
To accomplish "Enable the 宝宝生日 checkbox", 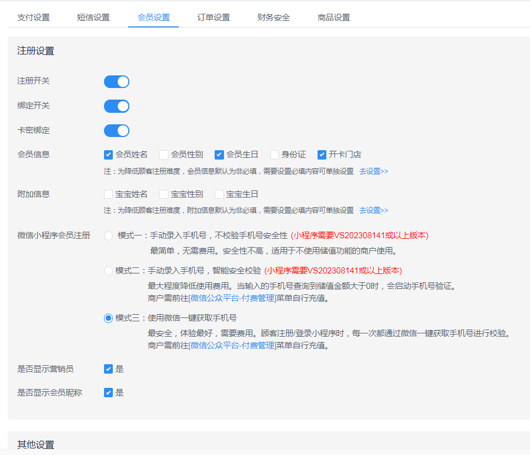I will (x=219, y=194).
